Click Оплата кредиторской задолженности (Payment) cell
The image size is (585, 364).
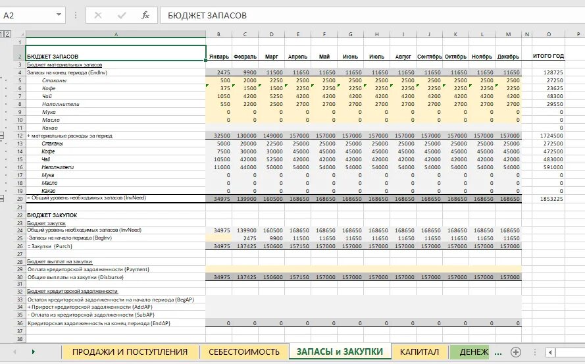(116, 269)
